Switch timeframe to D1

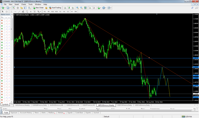pos(68,12)
